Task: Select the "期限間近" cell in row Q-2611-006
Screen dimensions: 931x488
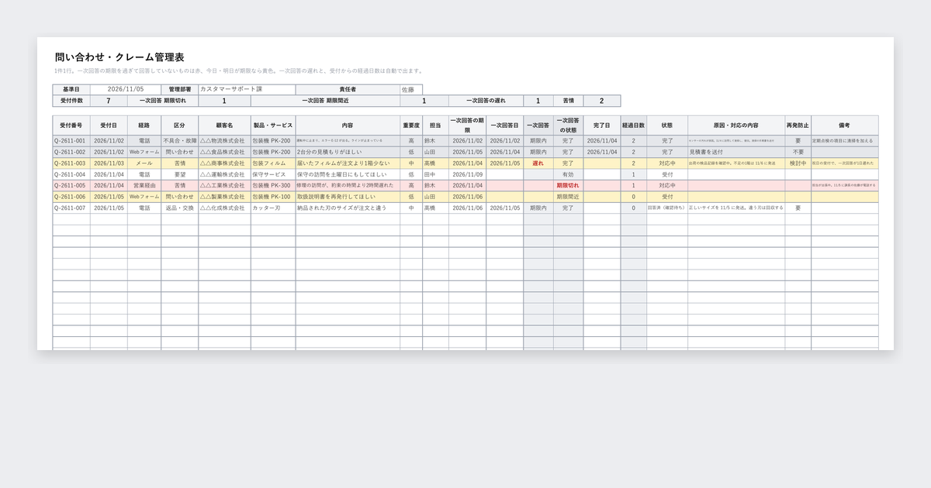Action: pos(569,197)
